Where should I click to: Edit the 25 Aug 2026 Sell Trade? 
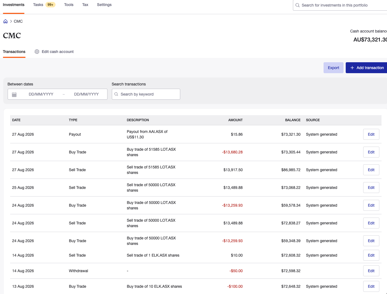(x=371, y=188)
